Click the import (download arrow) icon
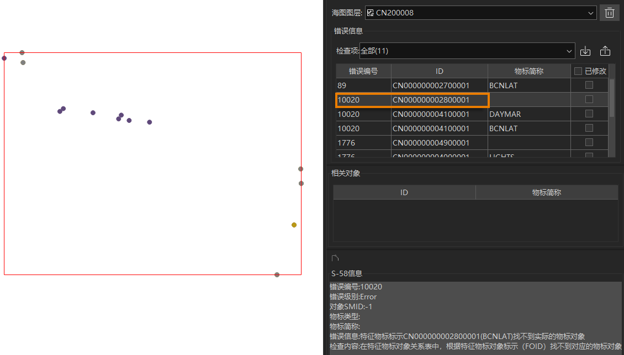Viewport: 624px width, 355px height. tap(585, 51)
